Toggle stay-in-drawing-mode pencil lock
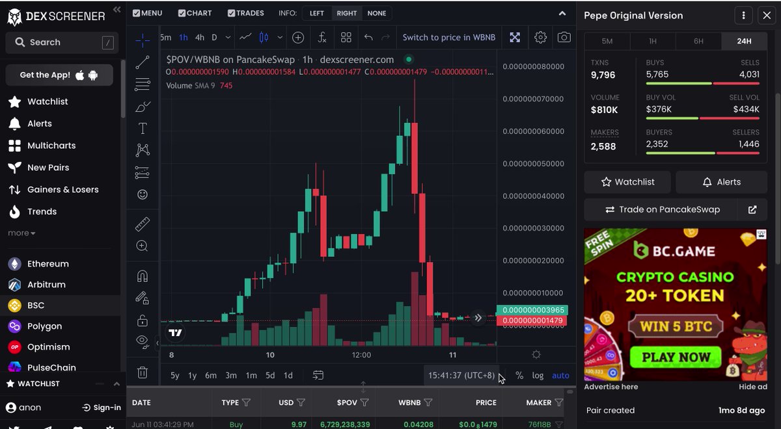 coord(143,298)
